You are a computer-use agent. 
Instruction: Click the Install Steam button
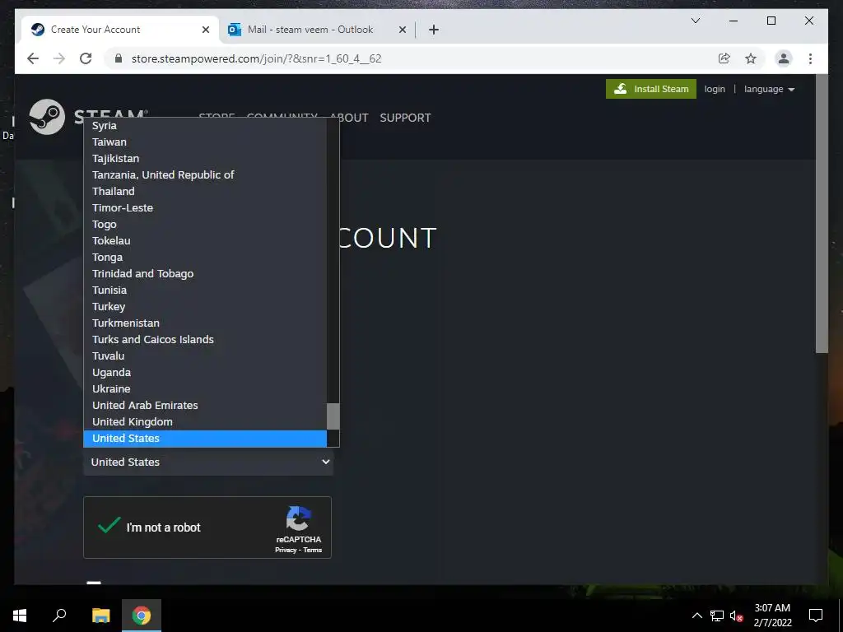click(x=650, y=89)
